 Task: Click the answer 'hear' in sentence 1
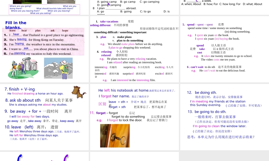(x=16, y=34)
